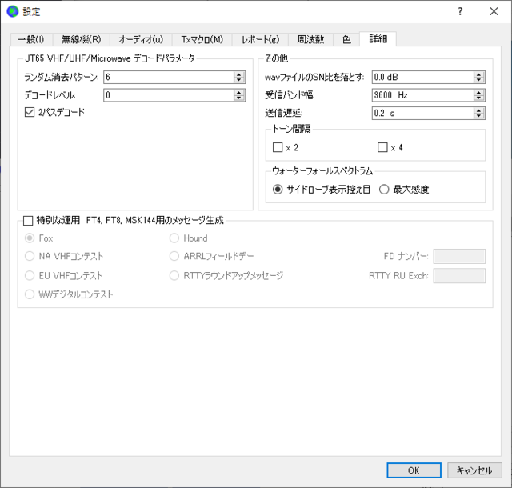The width and height of the screenshot is (512, 488).
Task: Decrease wavファイルのSN比 dB with down arrow
Action: pos(478,80)
